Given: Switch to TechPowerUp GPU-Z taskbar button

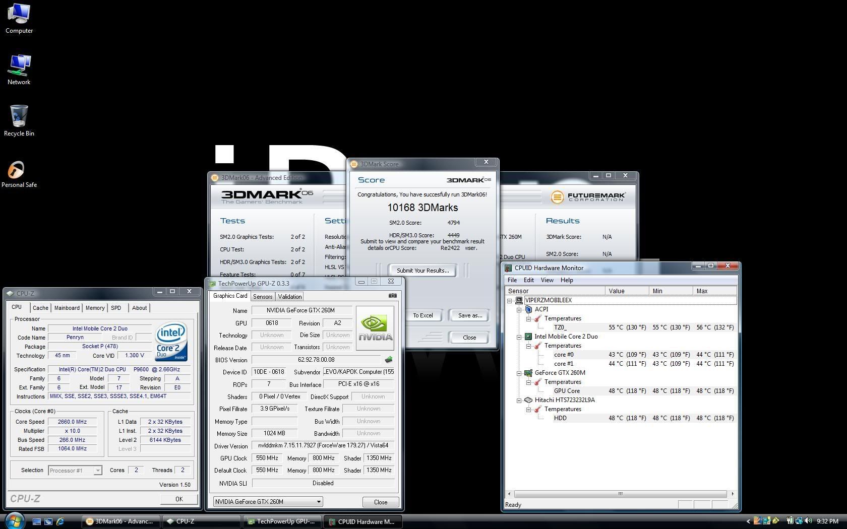Looking at the screenshot, I should coord(282,521).
